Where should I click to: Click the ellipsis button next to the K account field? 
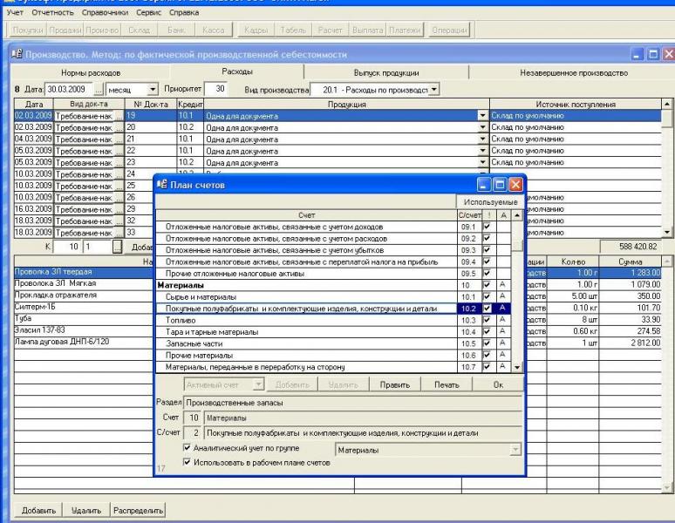[119, 247]
